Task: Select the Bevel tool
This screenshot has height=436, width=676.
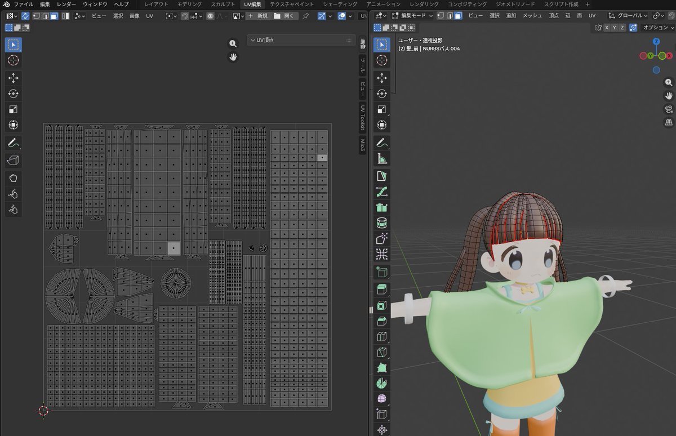Action: (x=382, y=322)
